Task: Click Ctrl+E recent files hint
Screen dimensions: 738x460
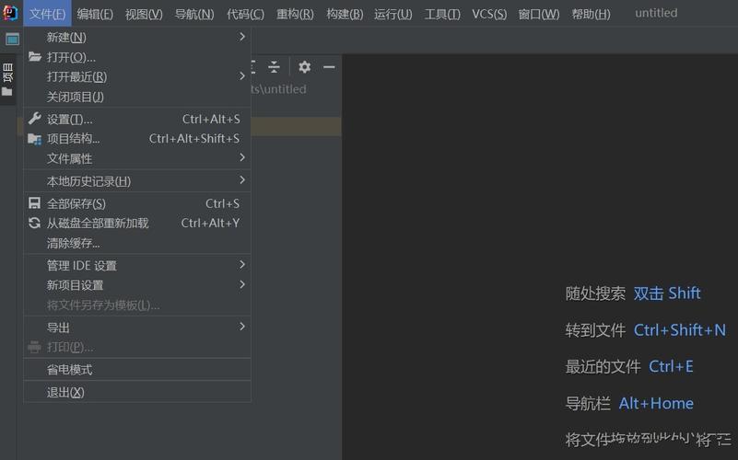Action: pos(671,366)
